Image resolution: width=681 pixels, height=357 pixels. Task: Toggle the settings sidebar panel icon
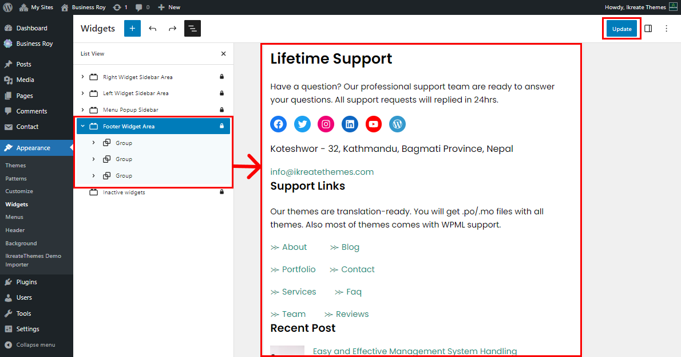[648, 29]
